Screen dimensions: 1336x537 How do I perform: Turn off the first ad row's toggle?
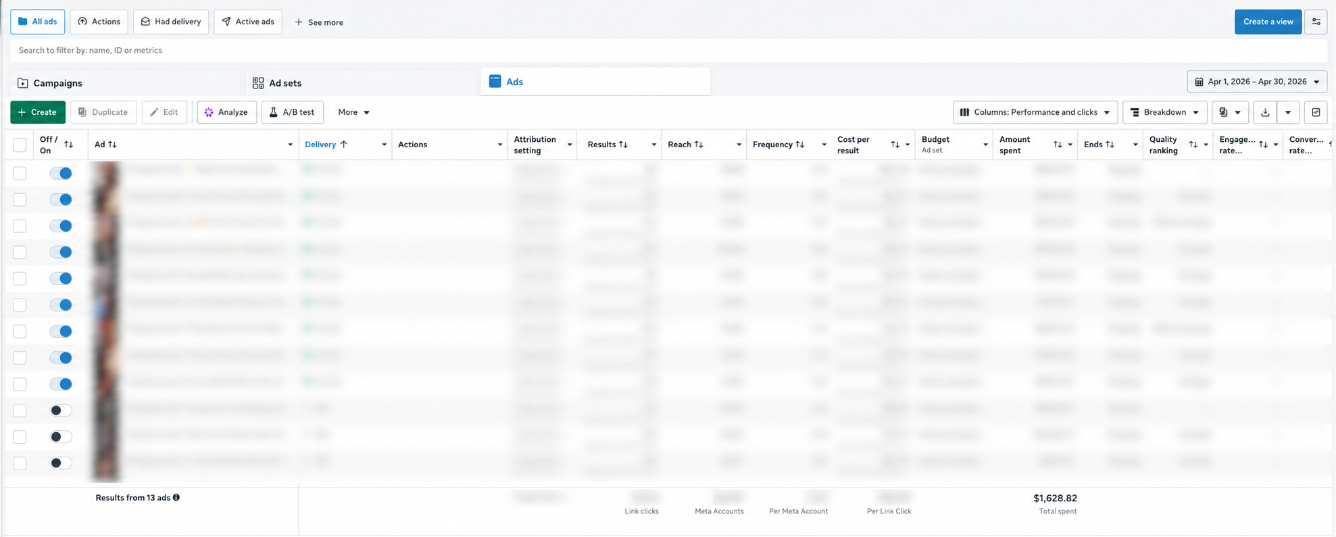click(61, 173)
